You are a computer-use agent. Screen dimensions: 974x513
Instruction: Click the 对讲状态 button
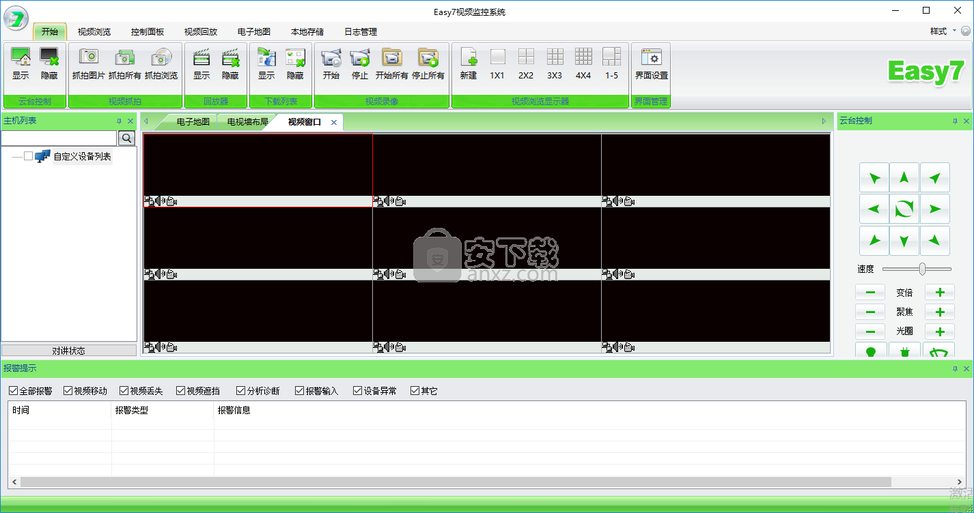(x=69, y=351)
